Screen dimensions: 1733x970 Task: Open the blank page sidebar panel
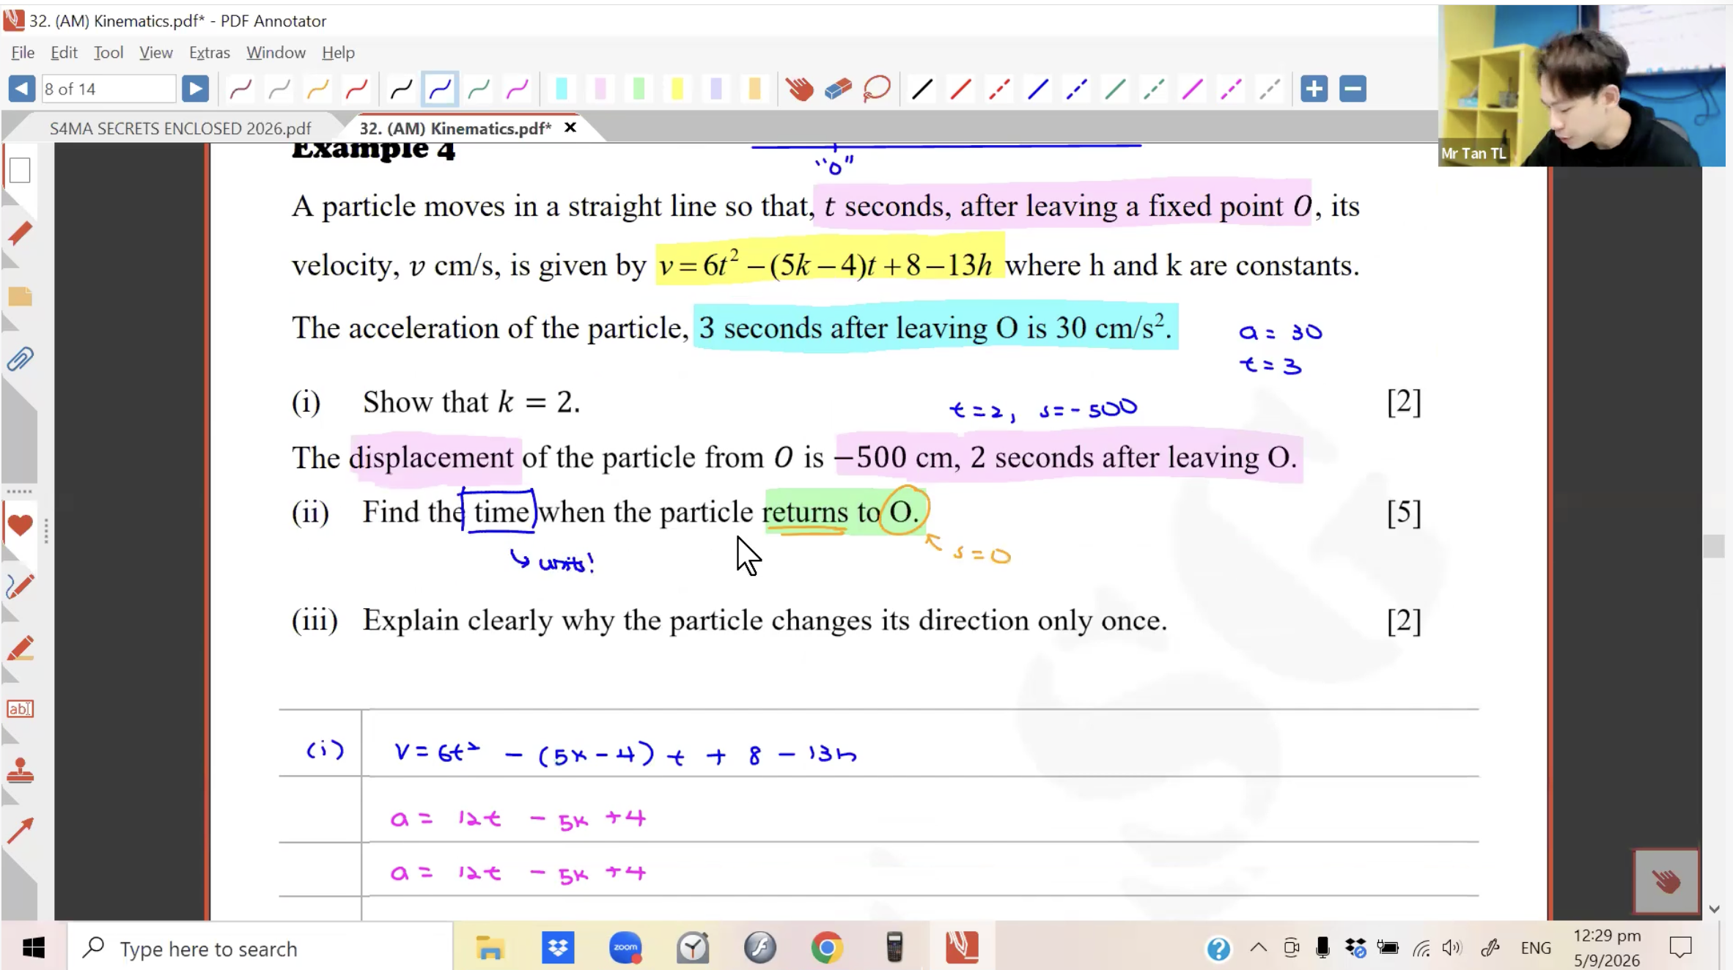tap(20, 171)
